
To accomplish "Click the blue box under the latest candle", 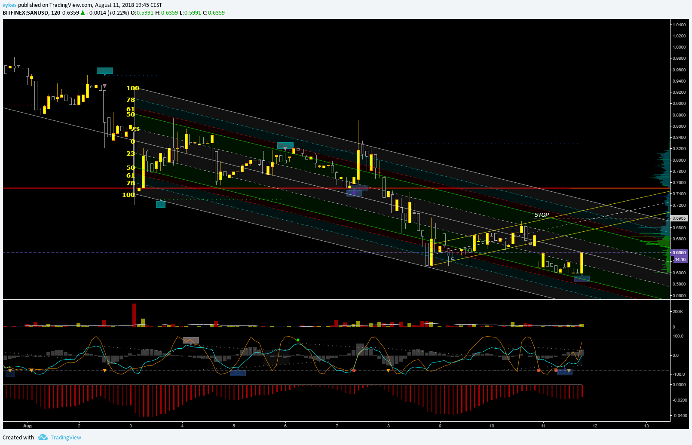I will coord(582,279).
